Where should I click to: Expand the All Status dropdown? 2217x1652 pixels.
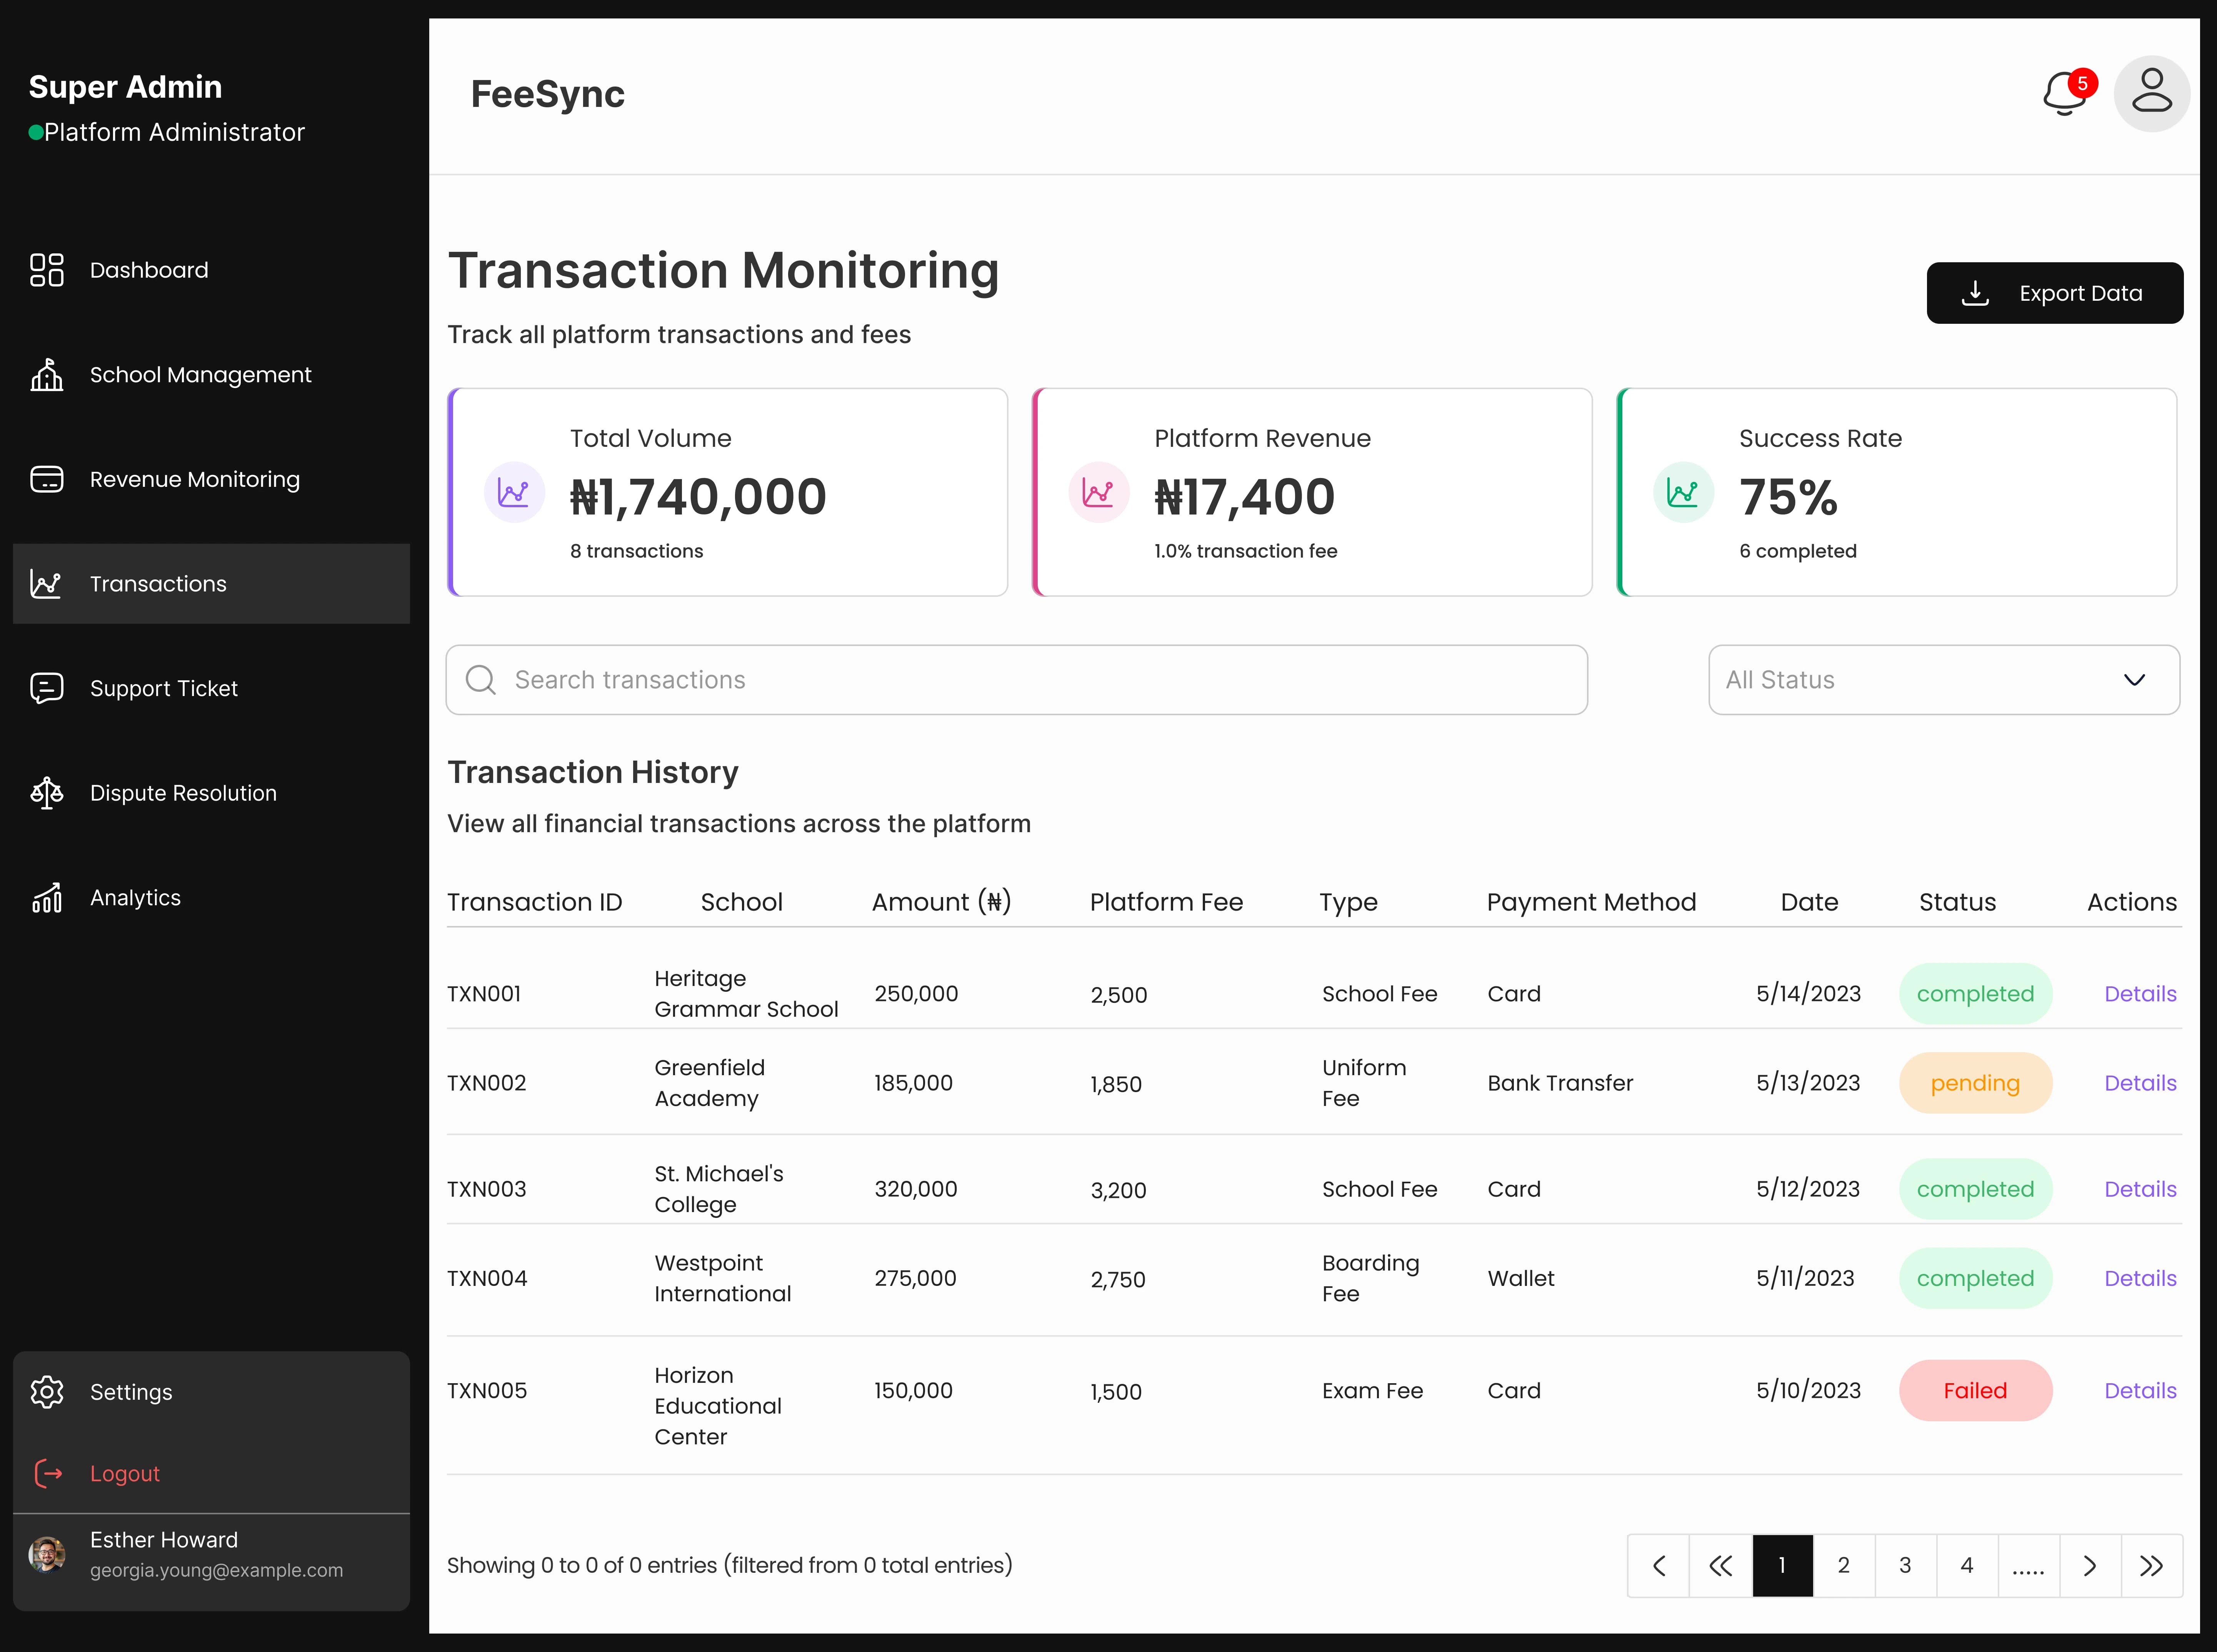pyautogui.click(x=1944, y=680)
